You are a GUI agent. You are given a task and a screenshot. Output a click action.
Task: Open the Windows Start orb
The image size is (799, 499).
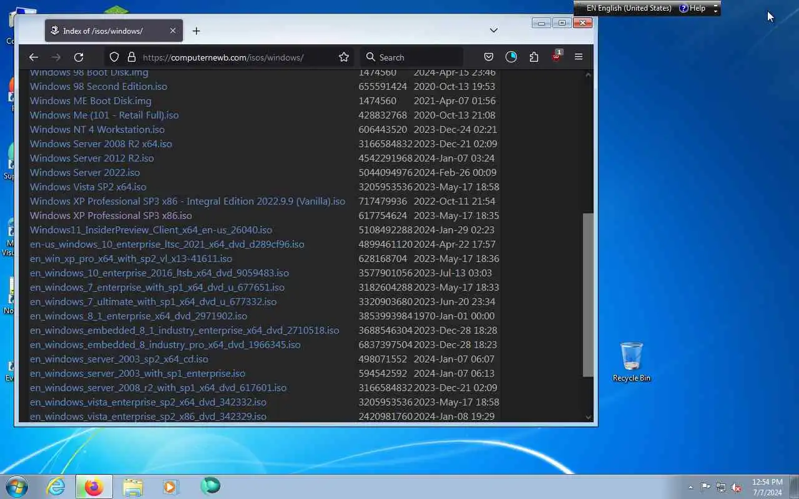(17, 487)
